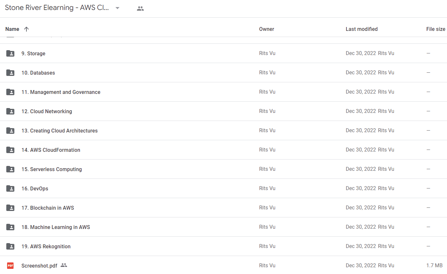
Task: Click the Owner column header
Action: [267, 29]
